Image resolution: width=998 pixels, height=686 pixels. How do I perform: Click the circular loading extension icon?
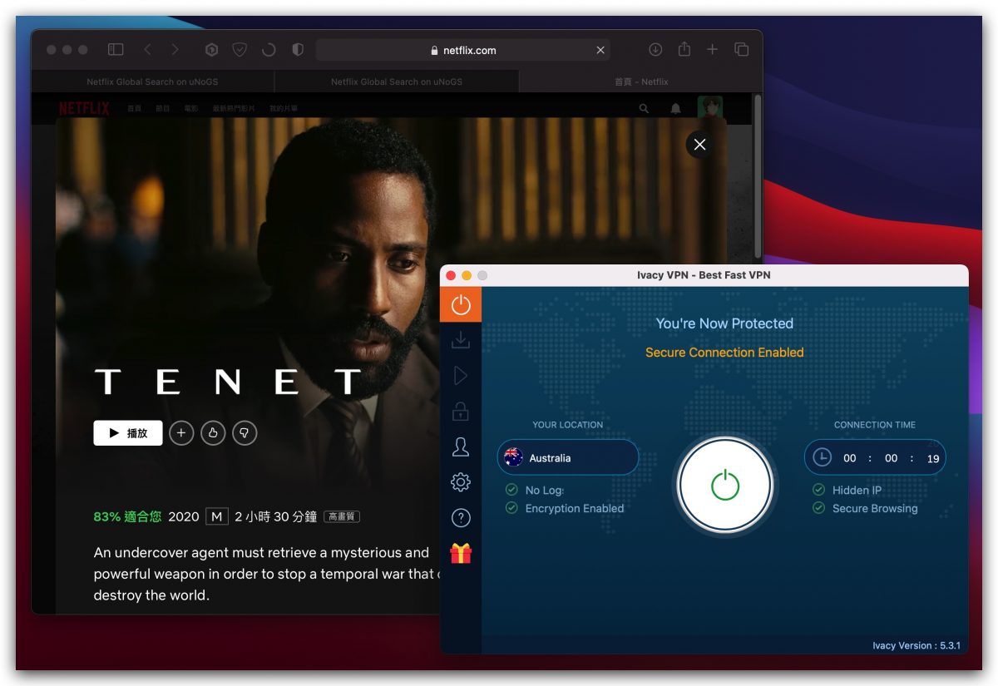268,50
